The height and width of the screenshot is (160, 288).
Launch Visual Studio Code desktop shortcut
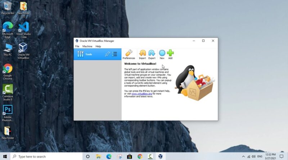tap(23, 30)
